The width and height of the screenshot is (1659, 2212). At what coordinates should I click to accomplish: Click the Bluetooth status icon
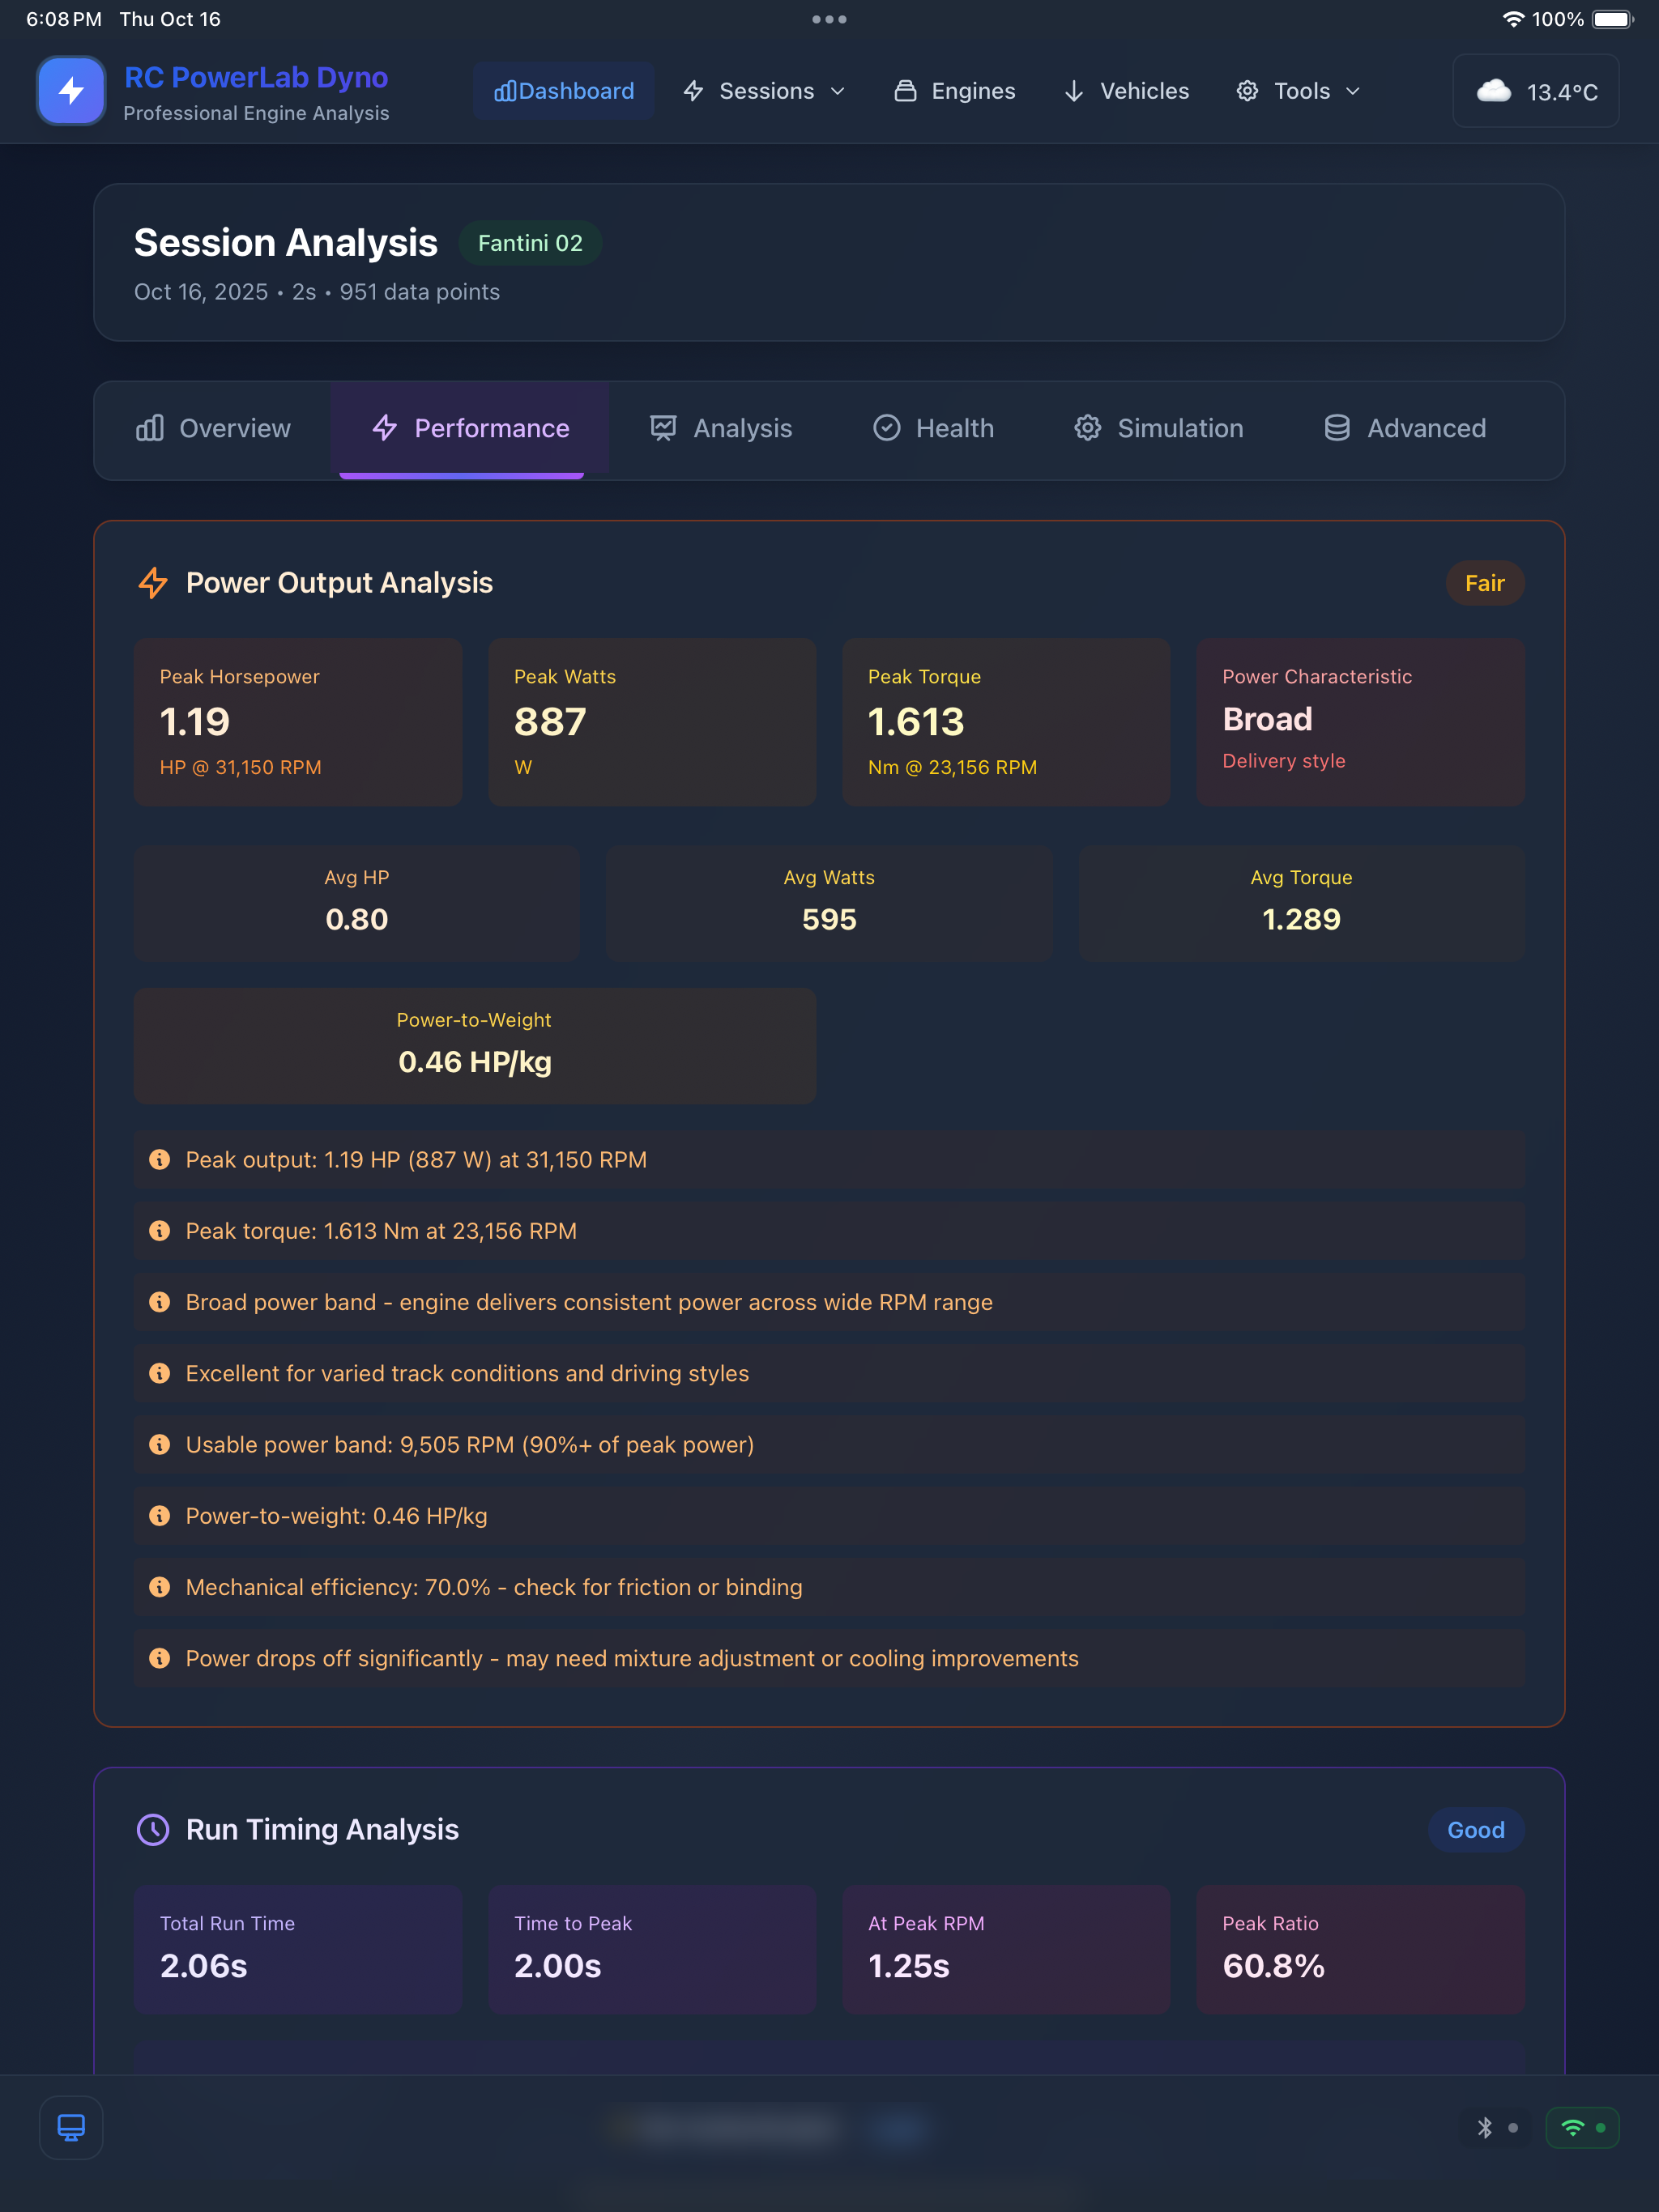click(x=1486, y=2128)
